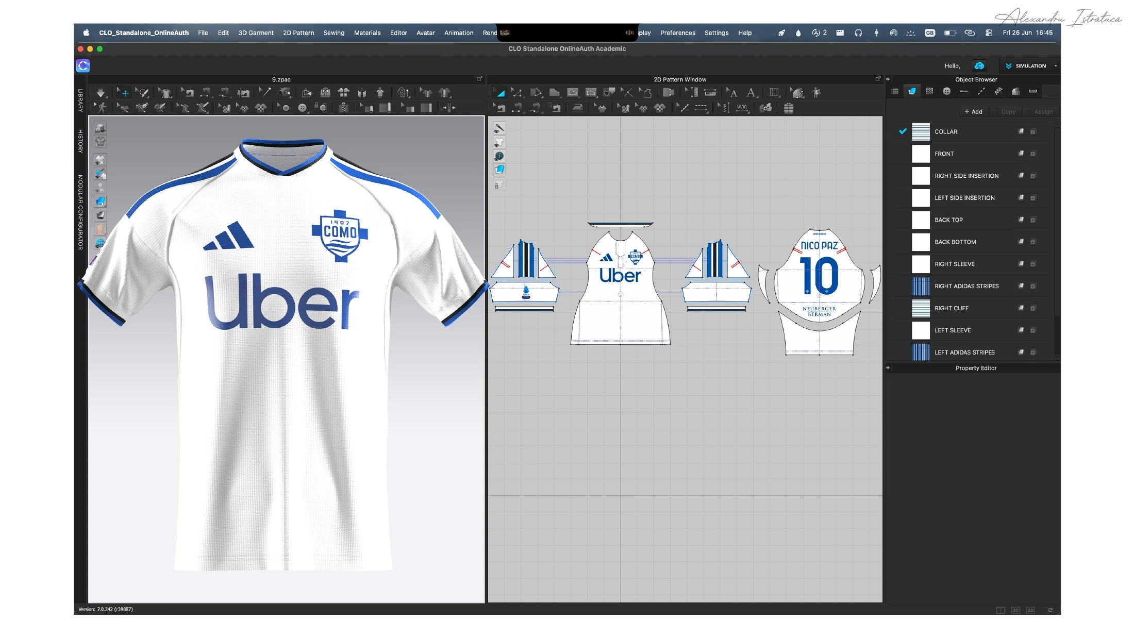The width and height of the screenshot is (1134, 638).
Task: Open macOS Control Center in menu bar
Action: tap(989, 32)
